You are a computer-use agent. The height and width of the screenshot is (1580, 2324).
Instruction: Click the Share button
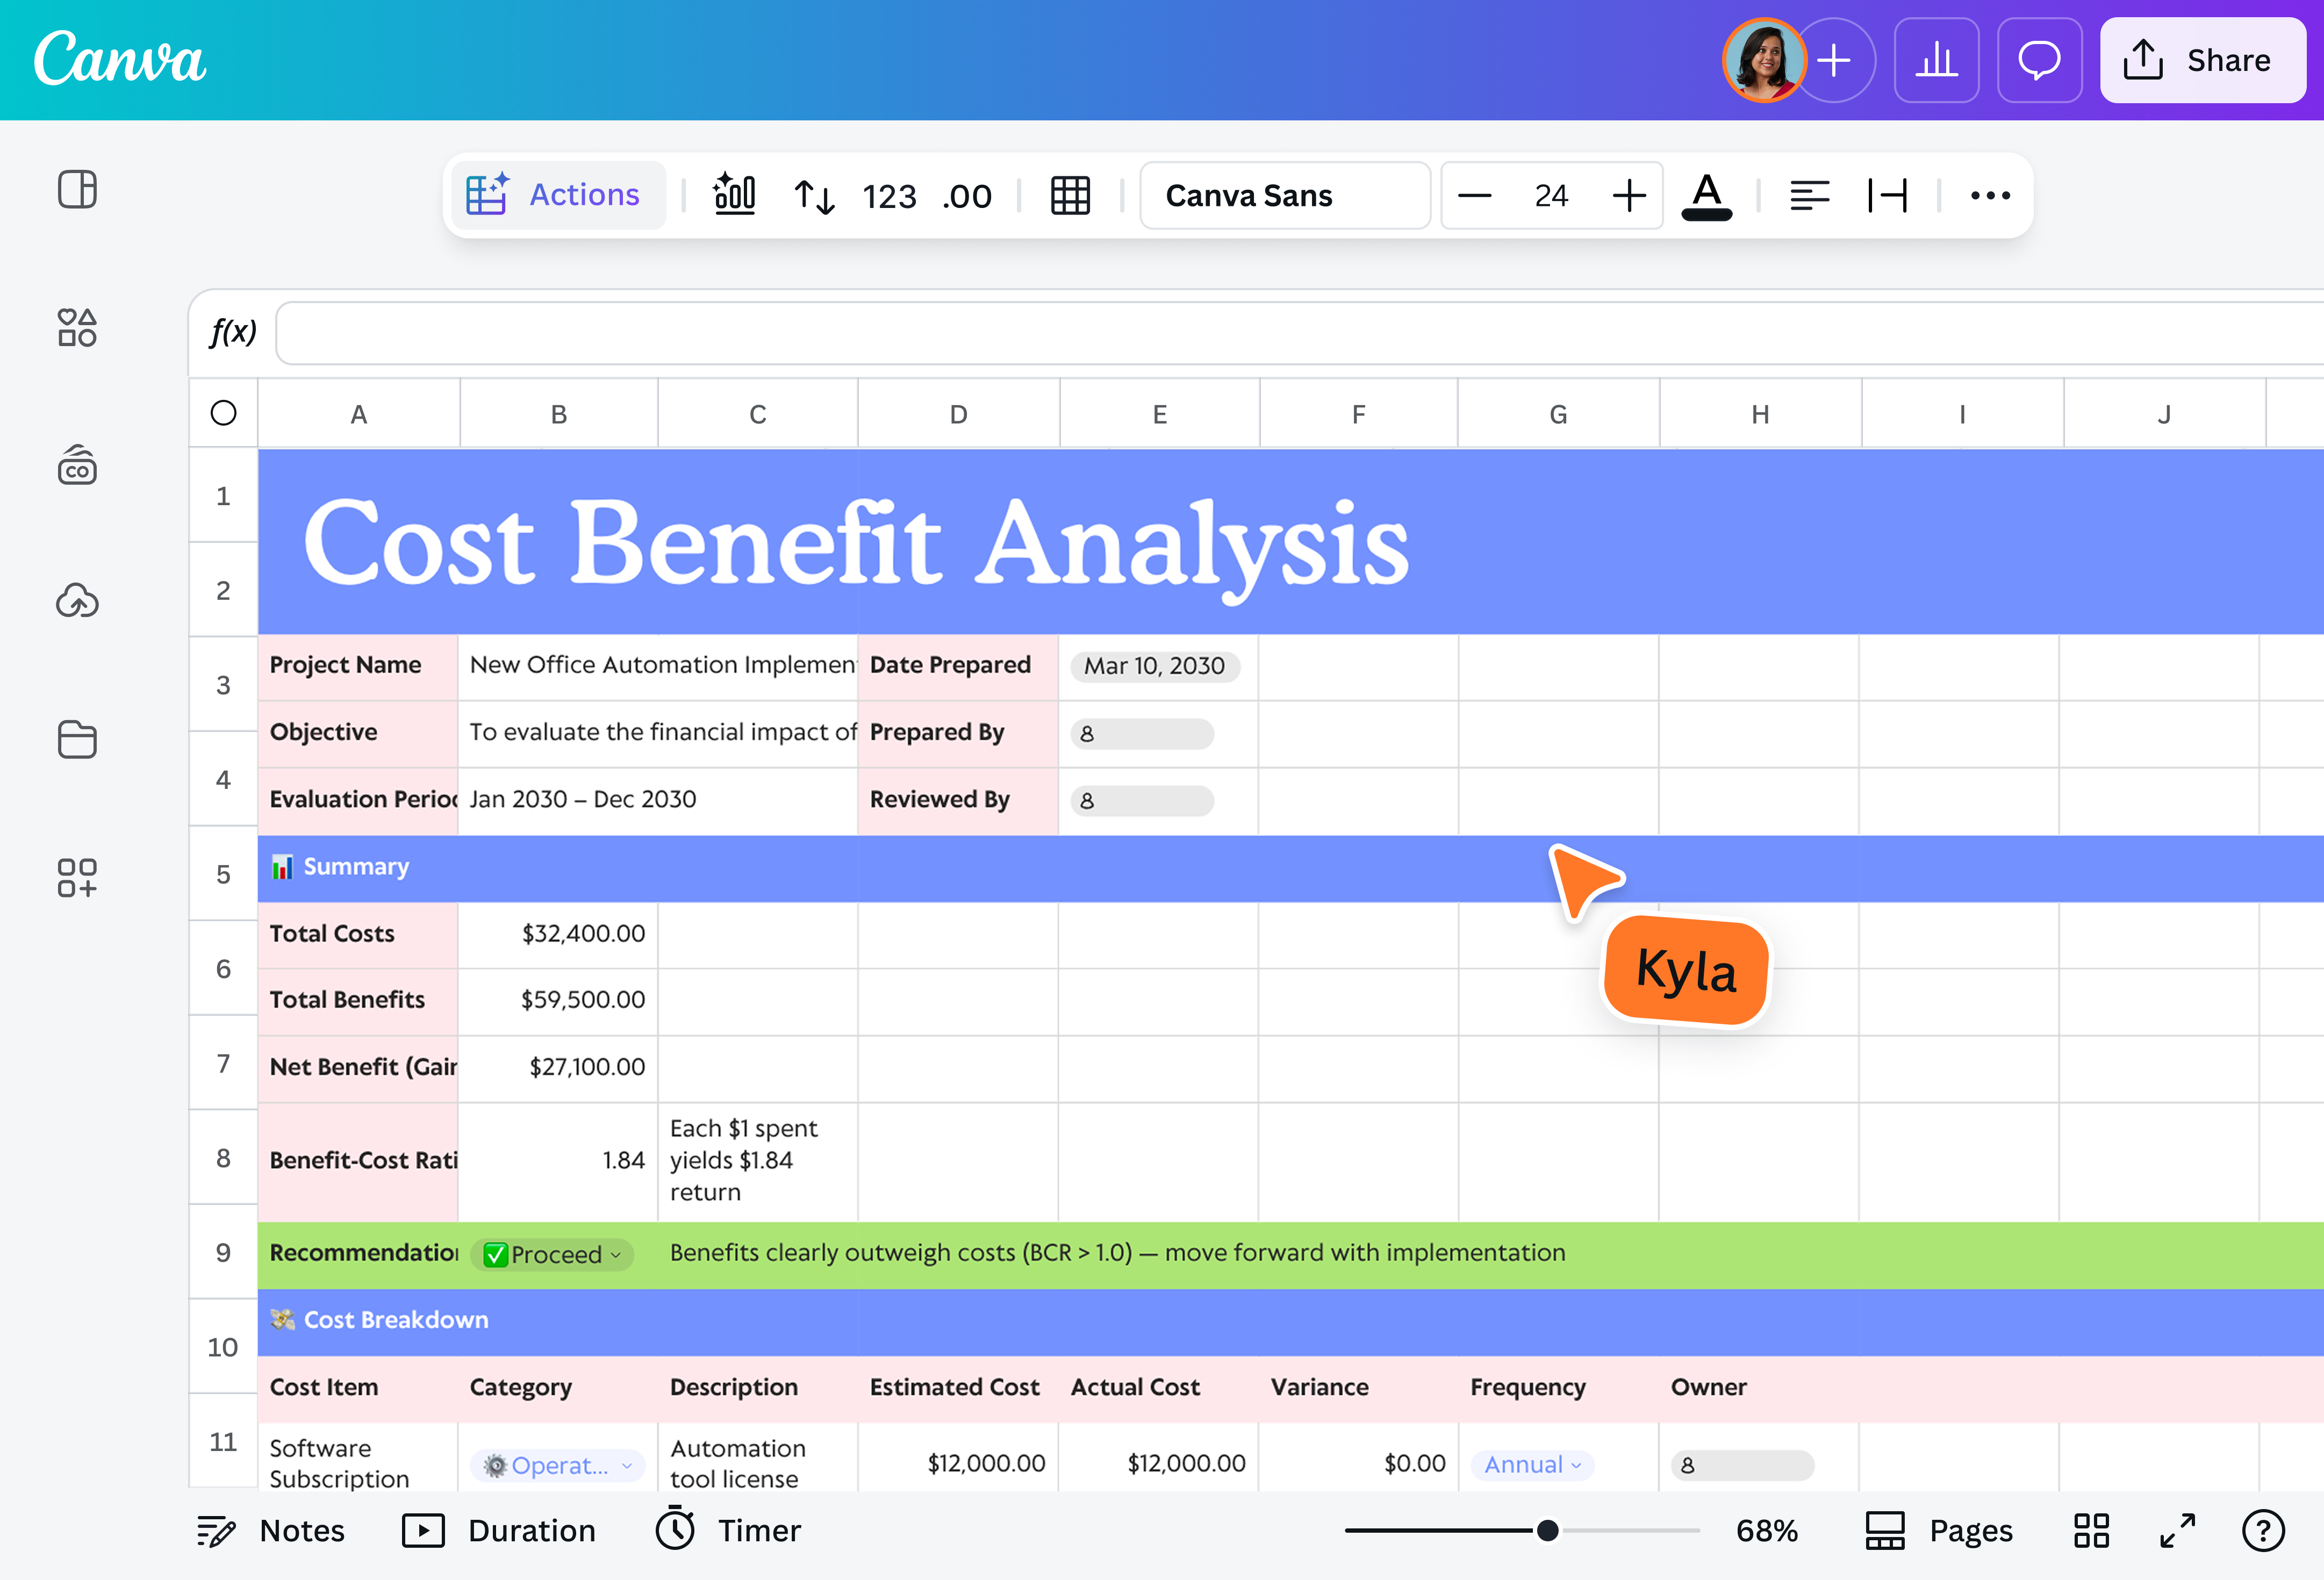click(2203, 60)
